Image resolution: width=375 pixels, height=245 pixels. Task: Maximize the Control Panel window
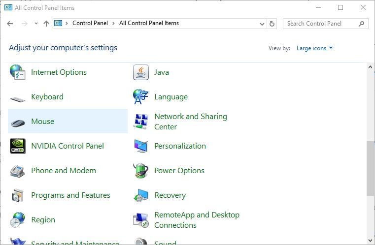click(341, 7)
